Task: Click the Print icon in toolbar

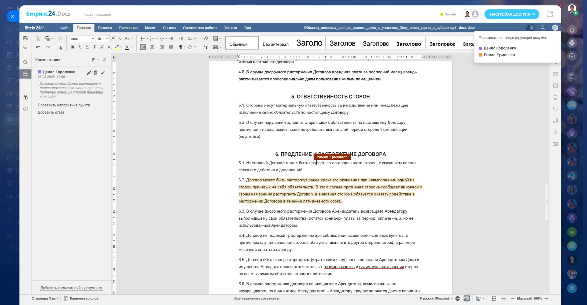Action: tap(25, 47)
